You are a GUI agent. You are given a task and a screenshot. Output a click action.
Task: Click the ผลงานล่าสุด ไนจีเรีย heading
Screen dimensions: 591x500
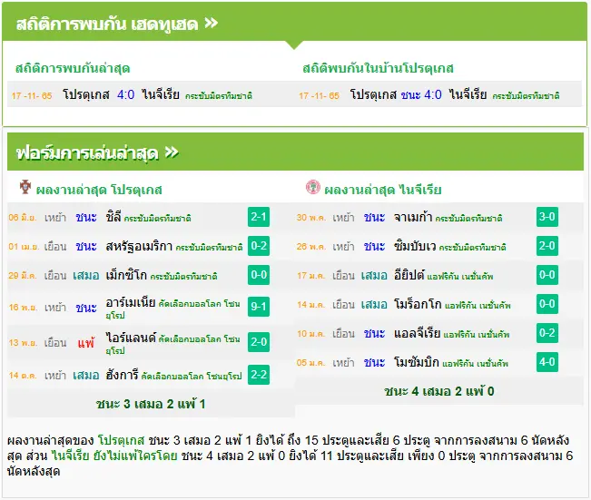pyautogui.click(x=382, y=190)
